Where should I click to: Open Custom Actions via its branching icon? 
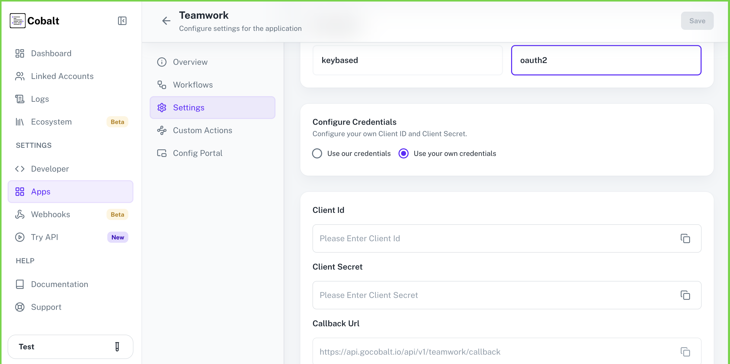coord(162,130)
